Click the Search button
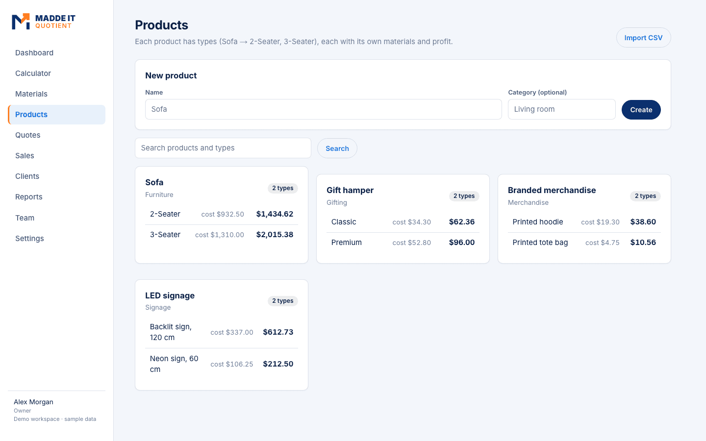 click(337, 148)
